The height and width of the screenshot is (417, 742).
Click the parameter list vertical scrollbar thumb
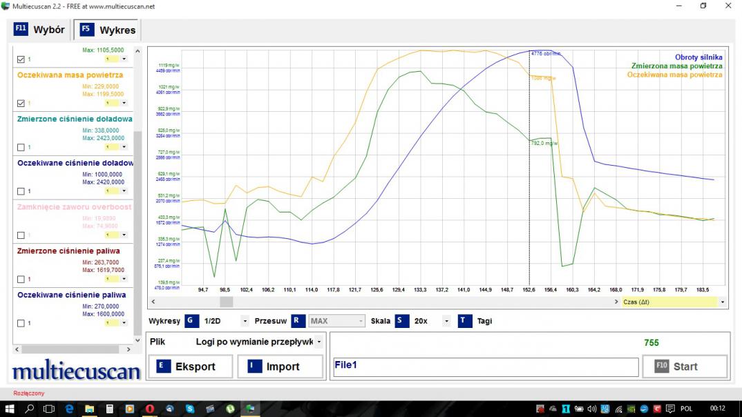pos(137,232)
